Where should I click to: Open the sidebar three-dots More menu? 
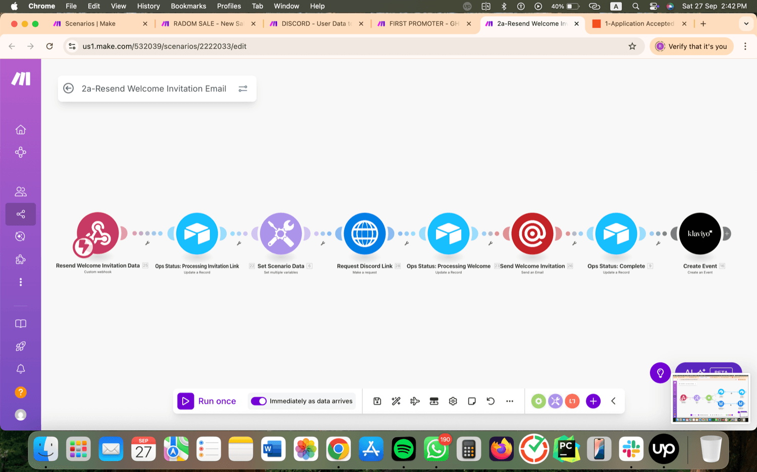pyautogui.click(x=21, y=282)
